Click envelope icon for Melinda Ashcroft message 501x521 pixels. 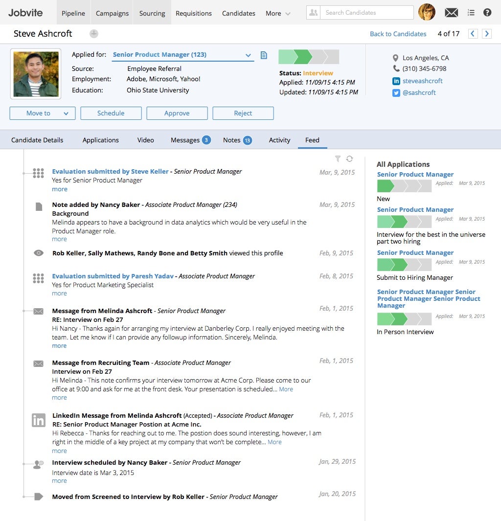(38, 311)
